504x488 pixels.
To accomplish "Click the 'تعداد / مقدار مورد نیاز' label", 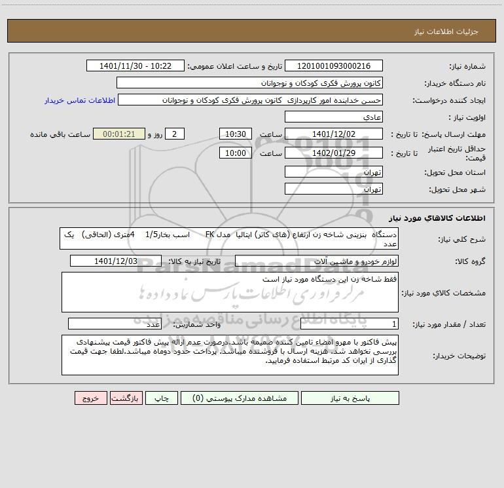I will tap(449, 325).
